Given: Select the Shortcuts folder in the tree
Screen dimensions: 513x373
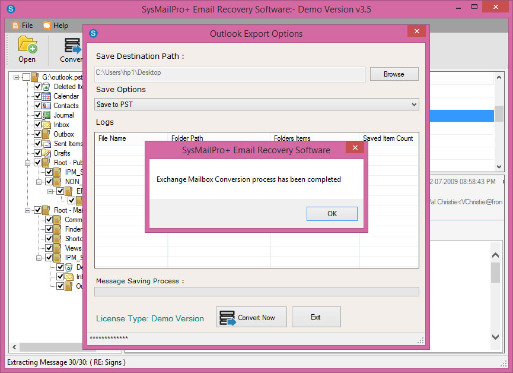Looking at the screenshot, I should [74, 239].
